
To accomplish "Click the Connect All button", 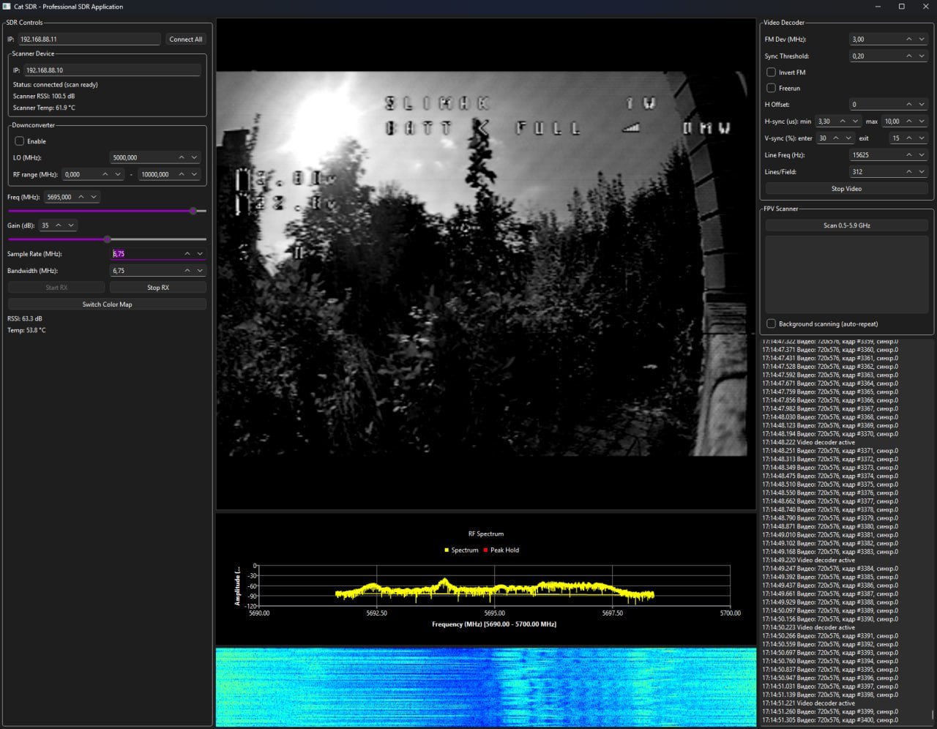I will coord(186,40).
